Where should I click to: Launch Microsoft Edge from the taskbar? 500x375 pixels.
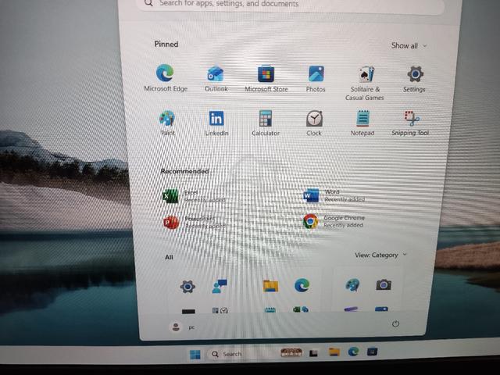click(x=353, y=352)
